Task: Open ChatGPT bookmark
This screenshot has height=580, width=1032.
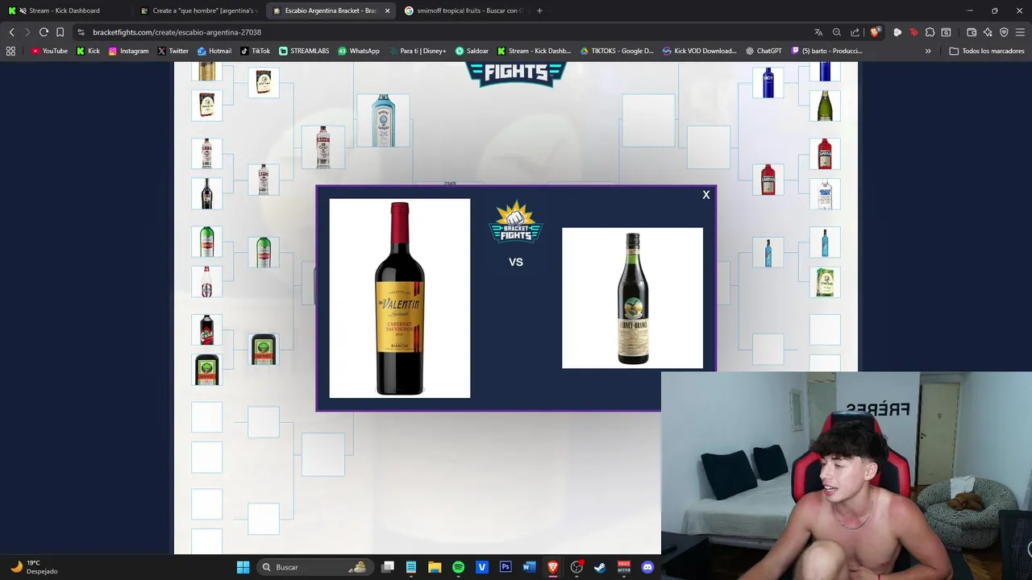Action: point(764,51)
